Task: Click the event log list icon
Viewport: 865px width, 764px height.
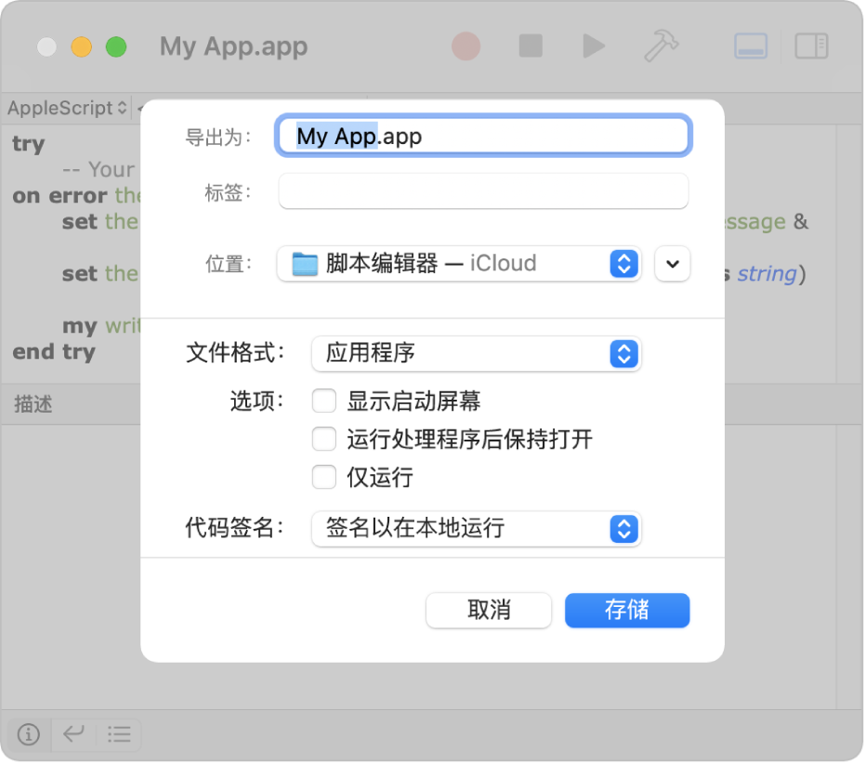Action: click(x=119, y=734)
